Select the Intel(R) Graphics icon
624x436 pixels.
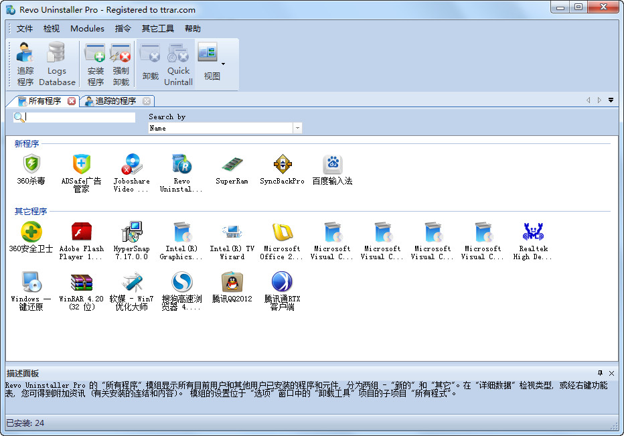[181, 241]
